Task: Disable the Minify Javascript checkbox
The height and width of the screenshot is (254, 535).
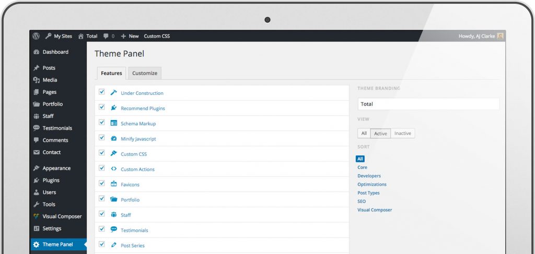Action: [x=102, y=138]
